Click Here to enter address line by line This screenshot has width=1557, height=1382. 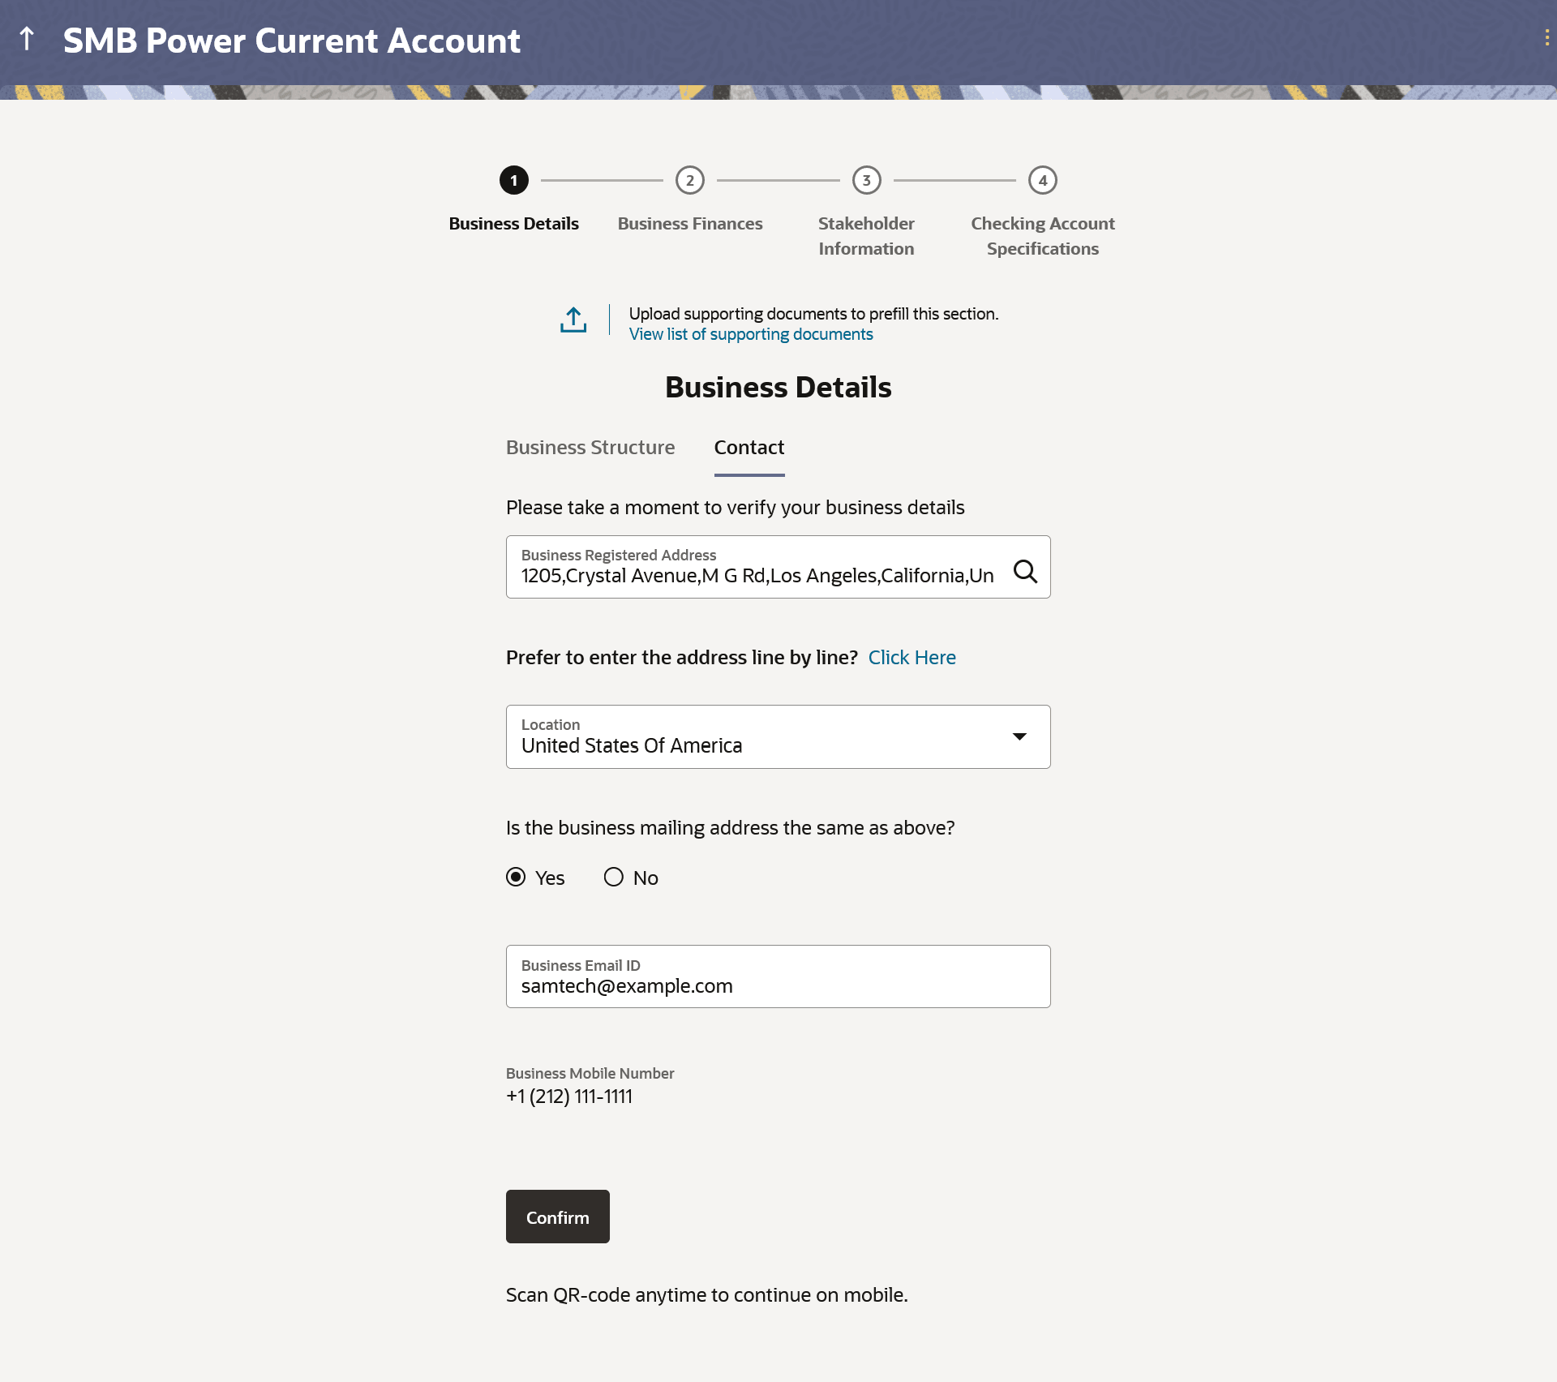click(x=911, y=658)
